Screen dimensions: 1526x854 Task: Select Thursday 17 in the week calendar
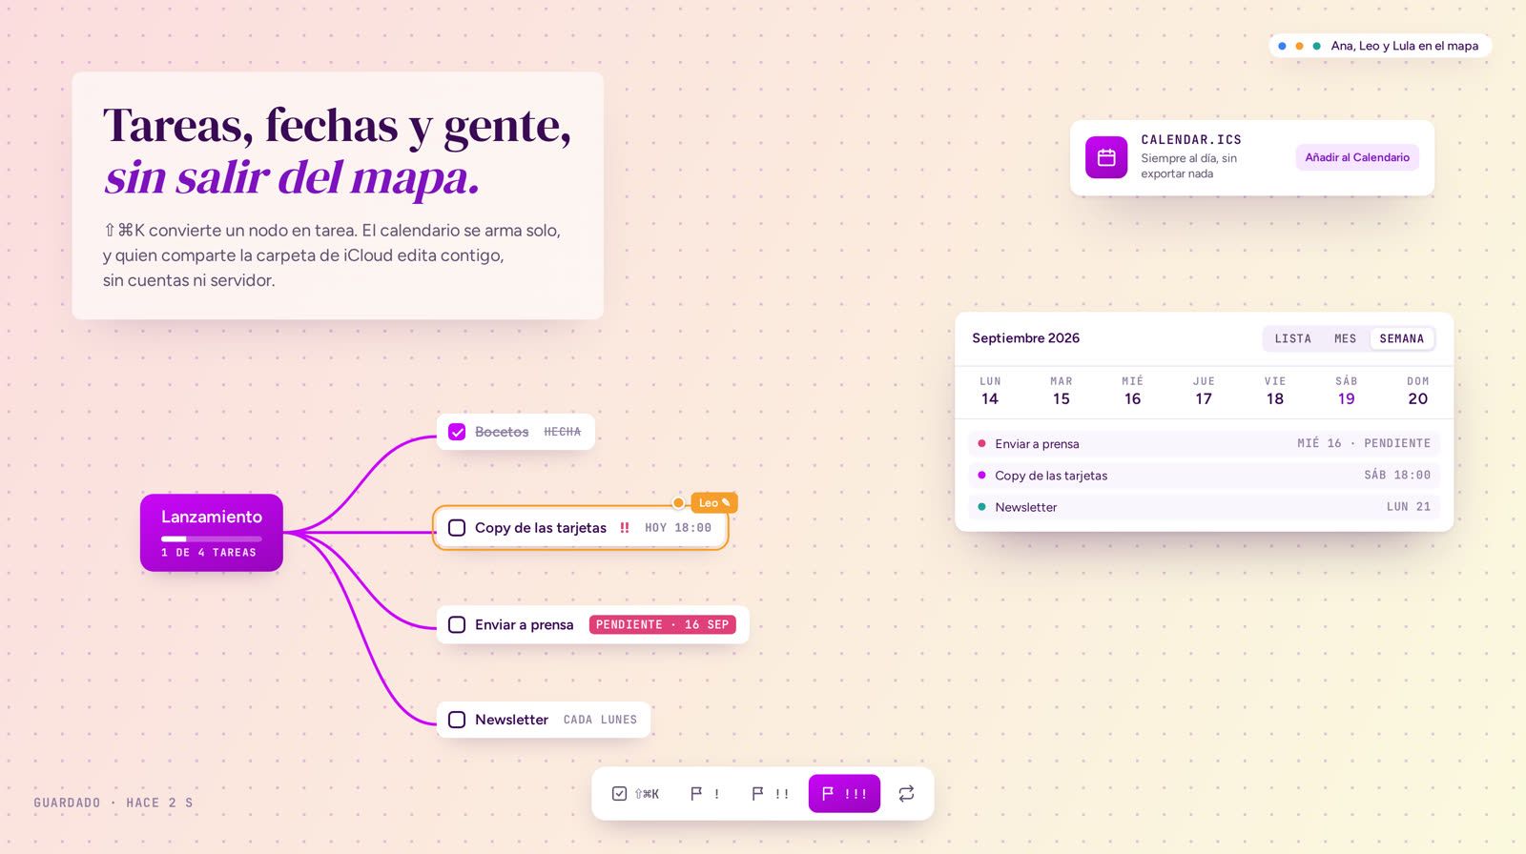(x=1204, y=391)
